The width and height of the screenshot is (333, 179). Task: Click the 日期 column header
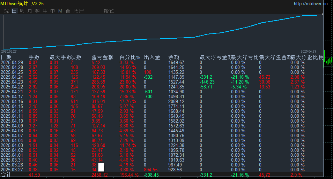pyautogui.click(x=6, y=57)
